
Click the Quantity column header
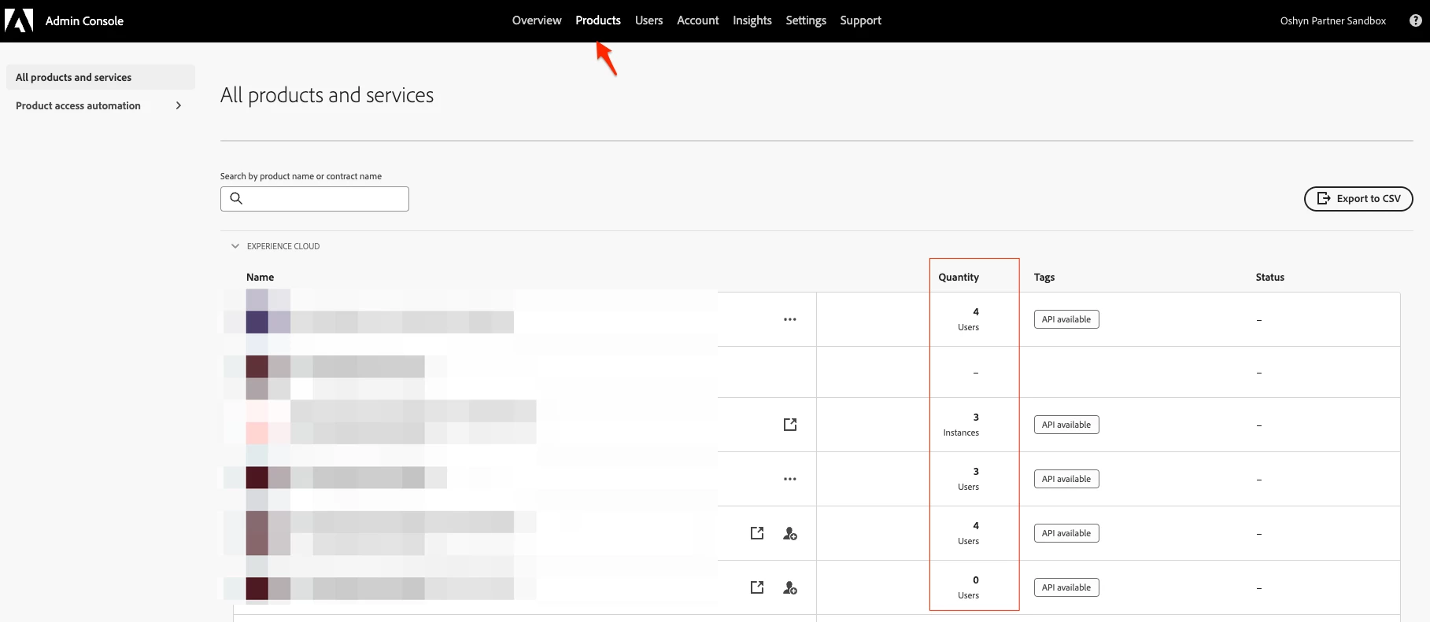(959, 277)
